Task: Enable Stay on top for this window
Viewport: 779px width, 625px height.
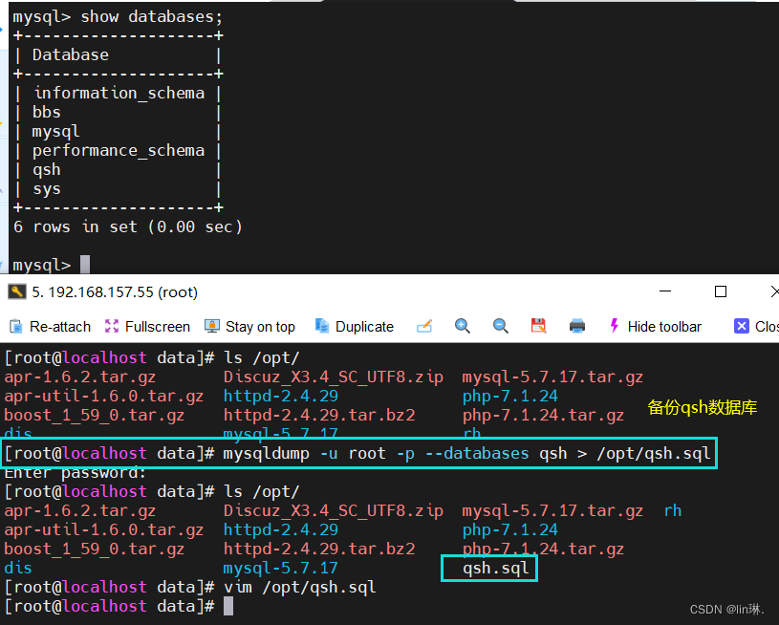Action: (249, 327)
